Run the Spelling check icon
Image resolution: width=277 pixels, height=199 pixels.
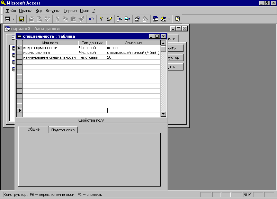tap(47, 19)
